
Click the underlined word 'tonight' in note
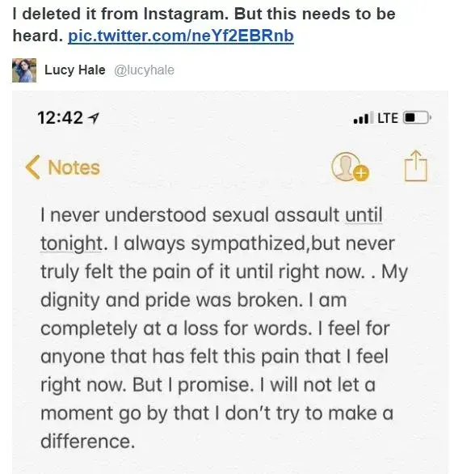(x=71, y=243)
